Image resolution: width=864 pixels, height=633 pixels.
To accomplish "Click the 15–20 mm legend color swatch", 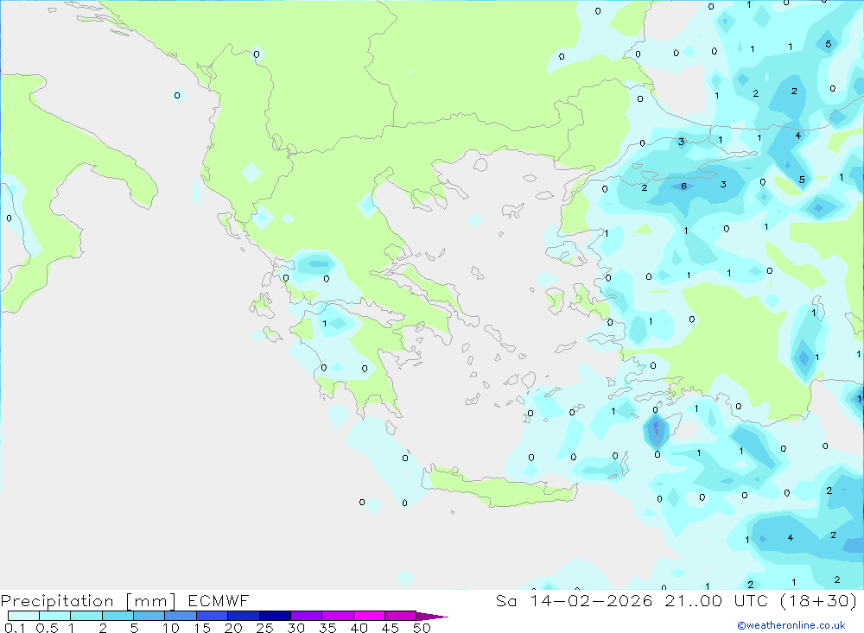I will click(212, 616).
